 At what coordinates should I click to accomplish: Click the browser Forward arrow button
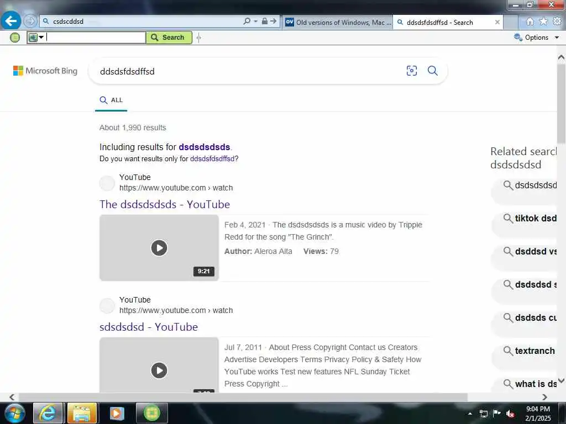31,22
